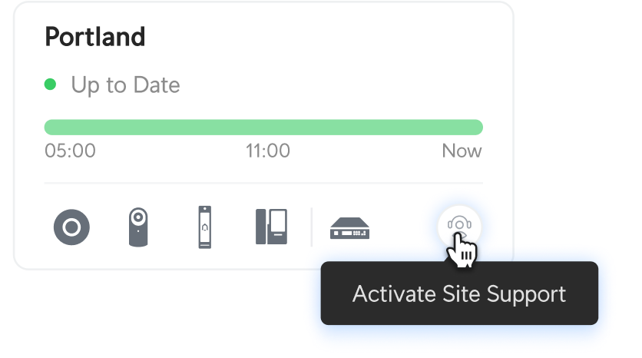Click the right end of the green timeline bar
Image resolution: width=642 pixels, height=358 pixels.
click(476, 127)
